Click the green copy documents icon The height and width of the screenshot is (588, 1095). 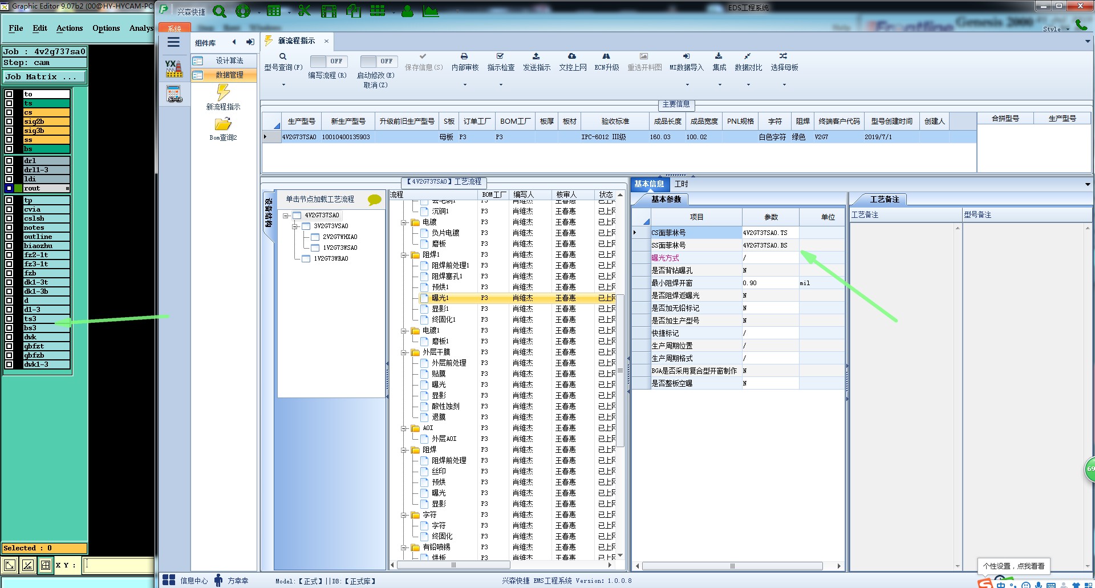point(353,11)
